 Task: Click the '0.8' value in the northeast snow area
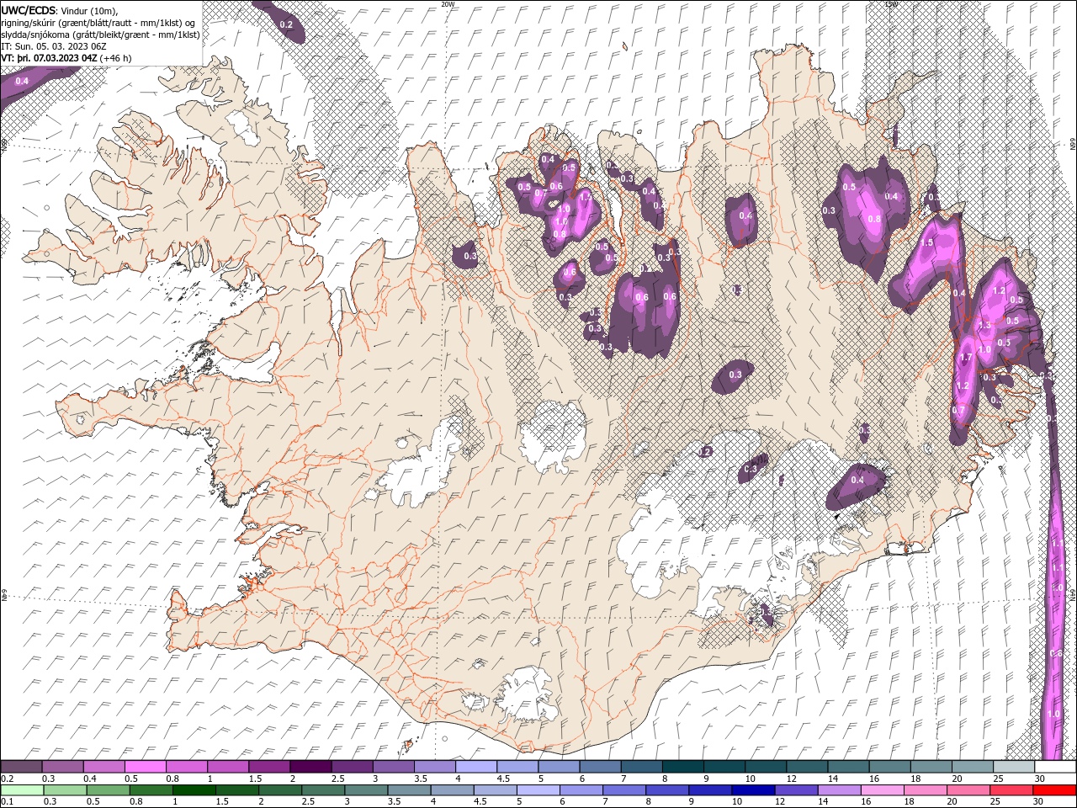pyautogui.click(x=874, y=219)
